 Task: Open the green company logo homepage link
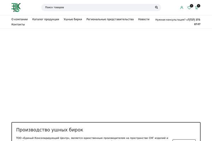(x=16, y=7)
